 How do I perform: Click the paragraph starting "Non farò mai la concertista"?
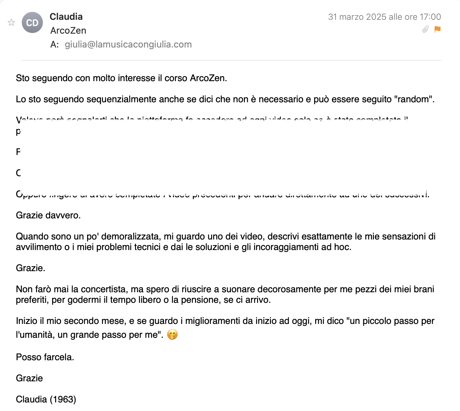click(x=225, y=294)
